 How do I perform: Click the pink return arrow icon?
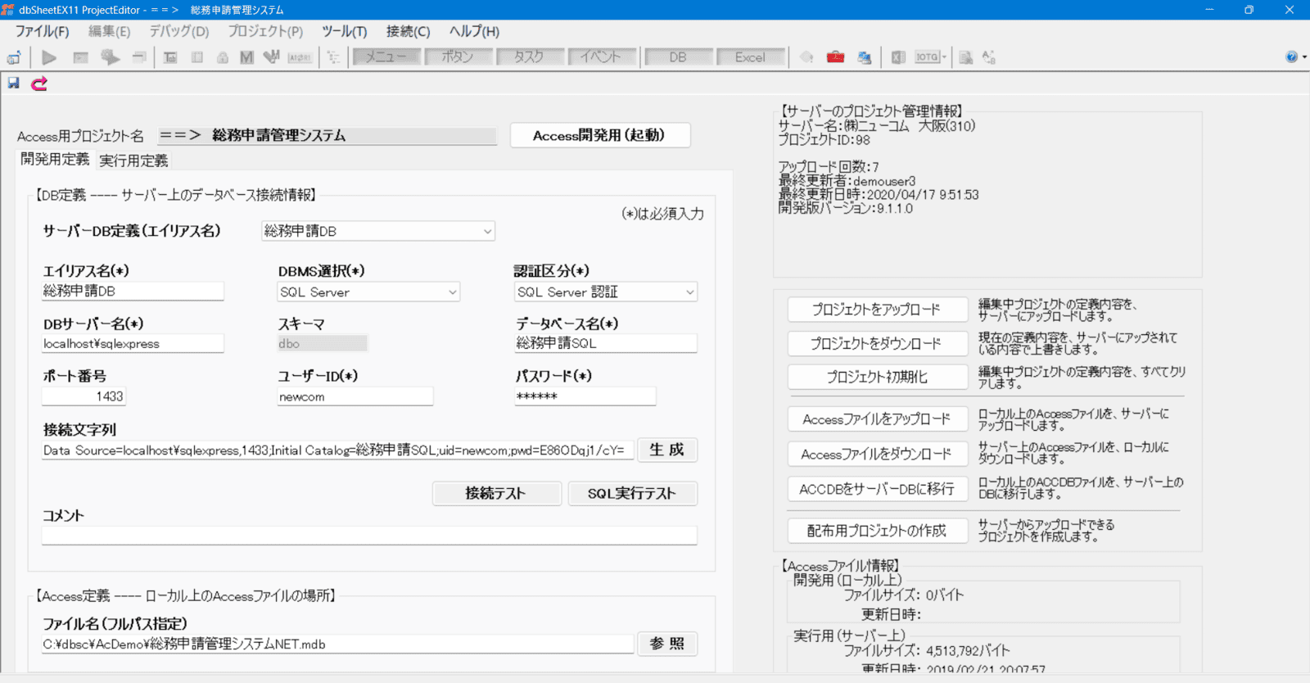(38, 84)
